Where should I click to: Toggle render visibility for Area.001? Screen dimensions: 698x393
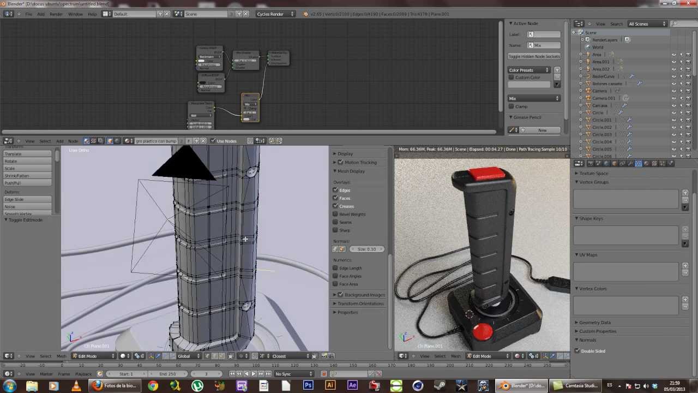(x=689, y=62)
